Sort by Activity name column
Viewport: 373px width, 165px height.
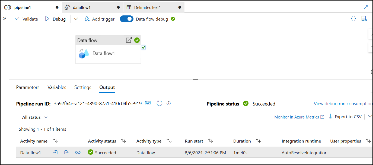pyautogui.click(x=55, y=141)
